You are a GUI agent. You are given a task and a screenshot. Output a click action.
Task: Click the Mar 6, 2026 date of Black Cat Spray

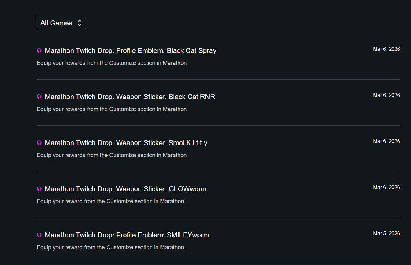386,49
